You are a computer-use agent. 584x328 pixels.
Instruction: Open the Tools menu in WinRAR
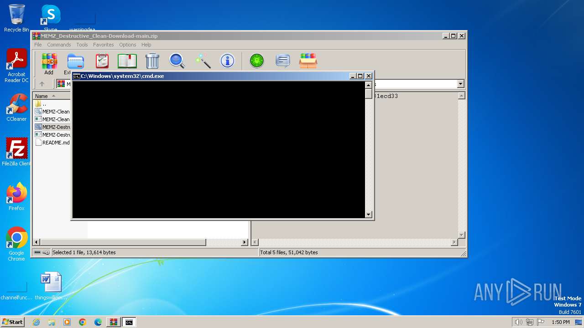coord(82,45)
